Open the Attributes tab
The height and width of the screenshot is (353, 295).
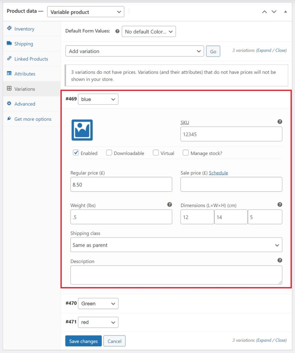click(32, 74)
